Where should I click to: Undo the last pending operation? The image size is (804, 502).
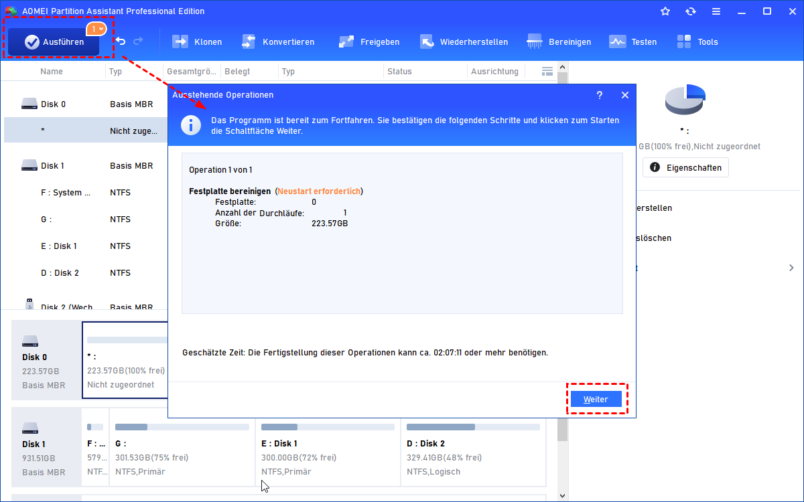121,41
